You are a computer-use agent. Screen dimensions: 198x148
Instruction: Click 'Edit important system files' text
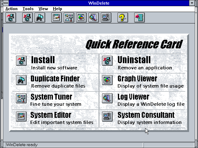[x=62, y=122]
